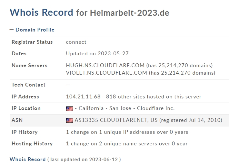Open Hosting History change details
The height and width of the screenshot is (165, 229).
click(x=127, y=143)
